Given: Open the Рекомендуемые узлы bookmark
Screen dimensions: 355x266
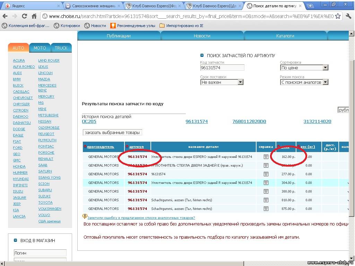Looking at the screenshot, I should (133, 26).
